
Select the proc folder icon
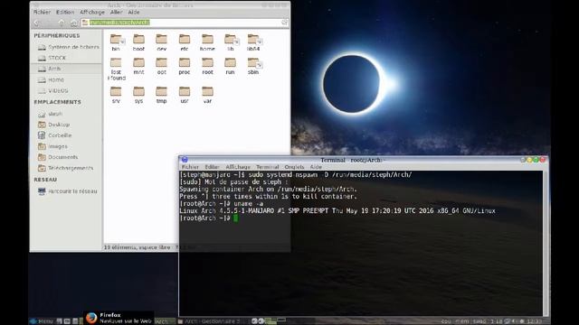coord(185,62)
